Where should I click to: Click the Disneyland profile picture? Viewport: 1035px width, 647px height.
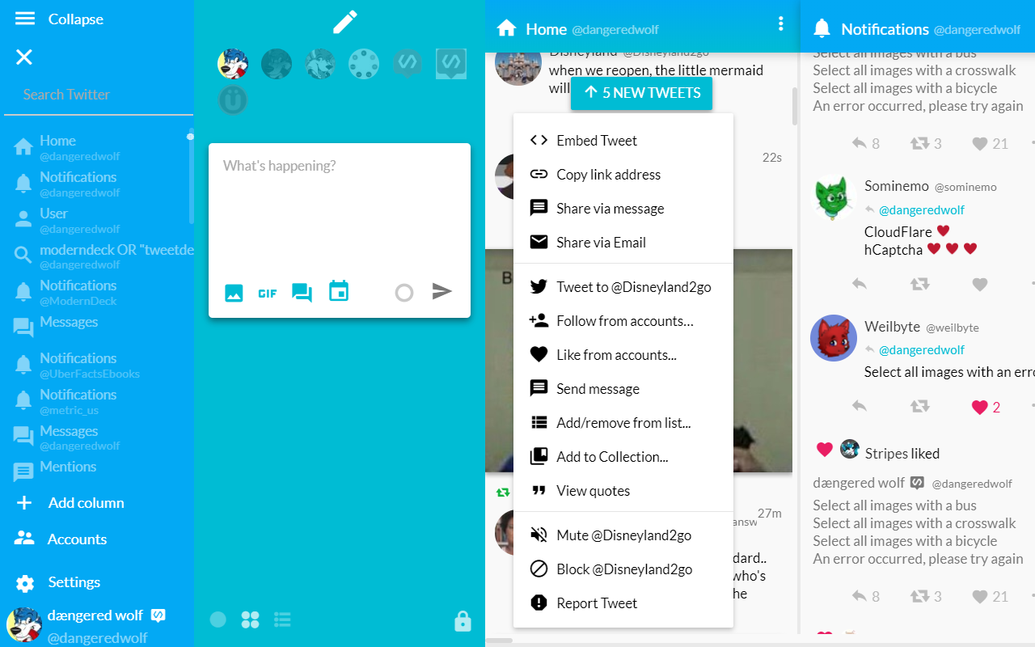click(518, 68)
